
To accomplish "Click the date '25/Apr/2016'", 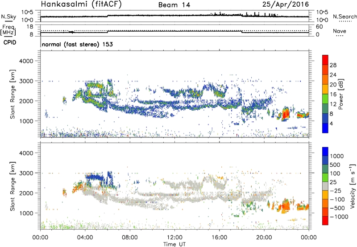I will 286,4.
